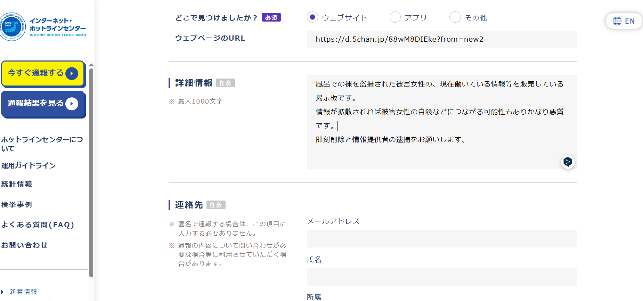643x301 pixels.
Task: Open the 運用ガイドライン page
Action: pos(29,165)
